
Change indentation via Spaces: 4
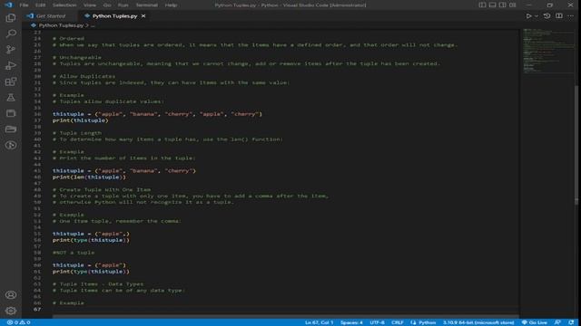[351, 322]
